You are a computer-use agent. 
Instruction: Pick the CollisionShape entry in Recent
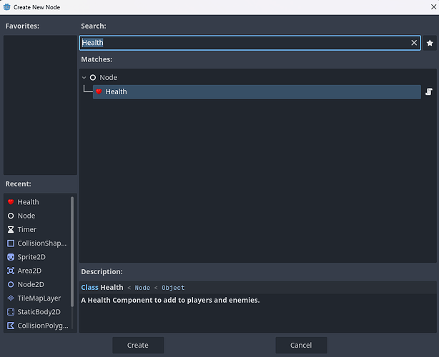pos(42,243)
